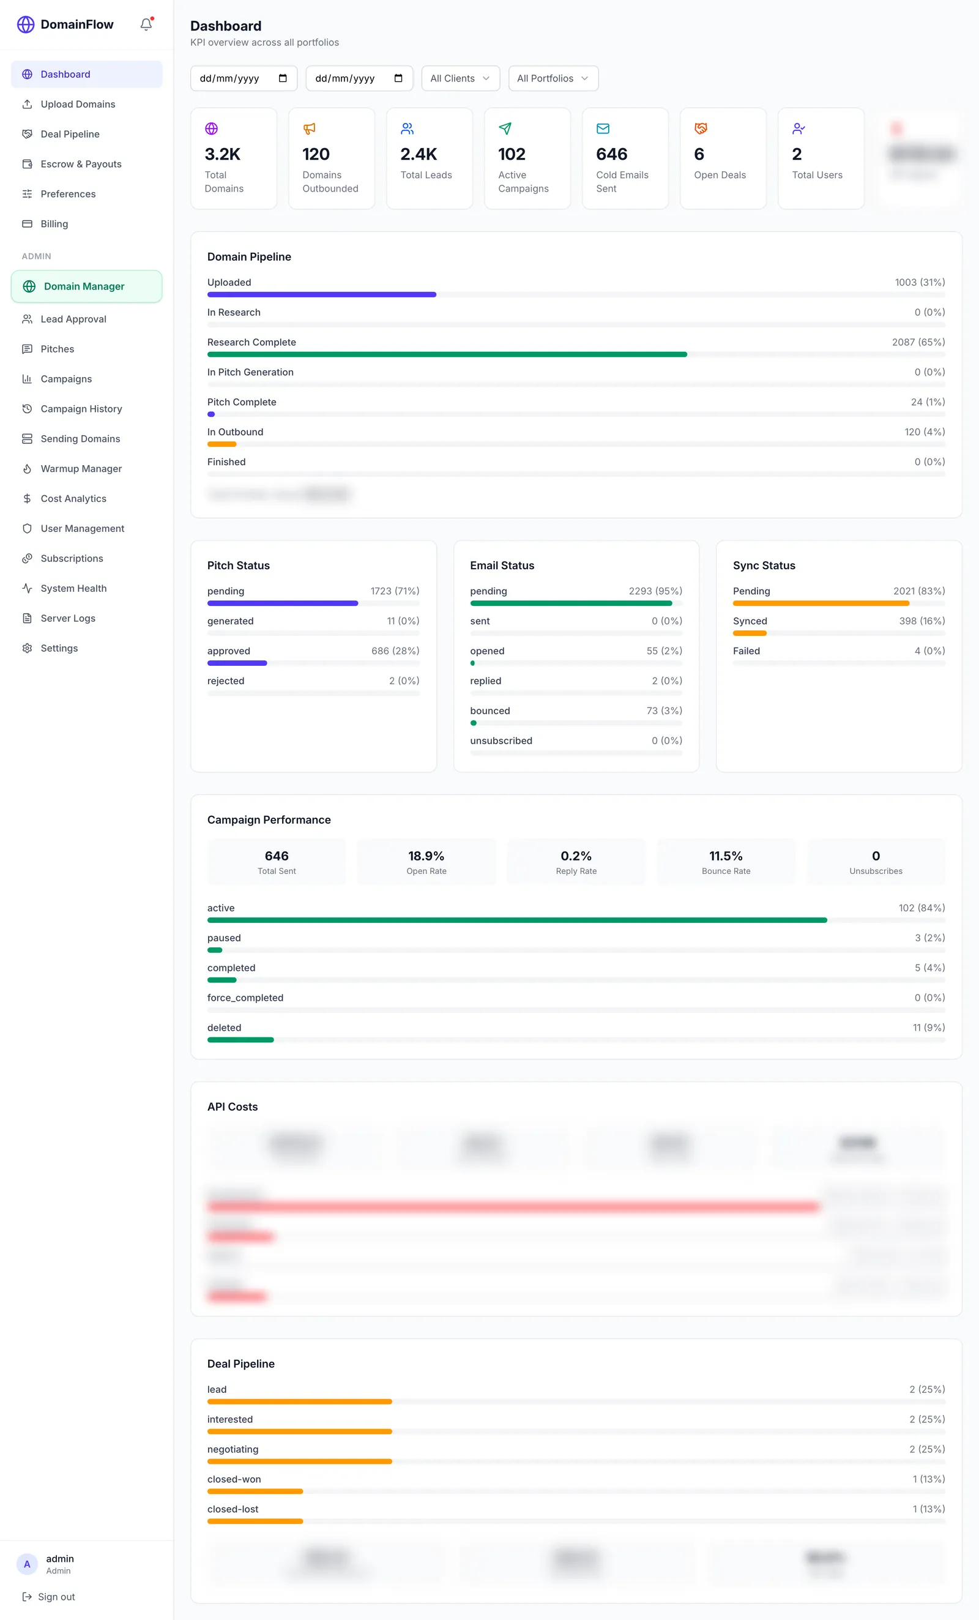This screenshot has height=1620, width=979.
Task: Click the Deal Pipeline handshake icon
Action: pos(27,134)
